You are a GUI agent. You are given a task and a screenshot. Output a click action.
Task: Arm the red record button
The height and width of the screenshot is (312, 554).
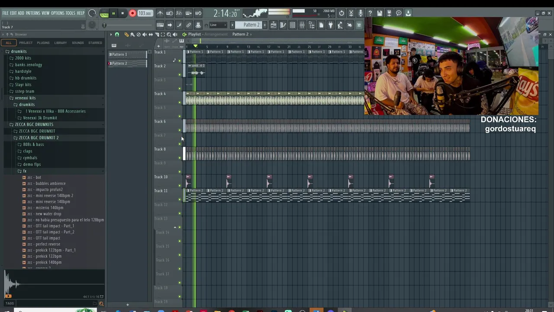pos(132,13)
